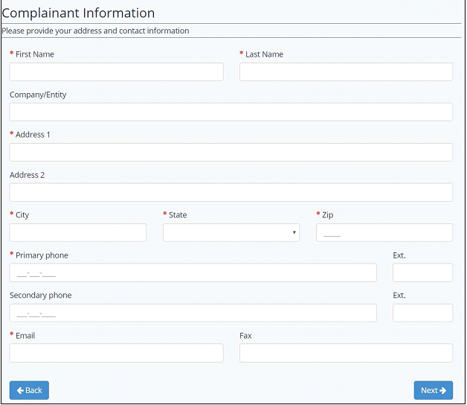Click the State field label

point(178,215)
